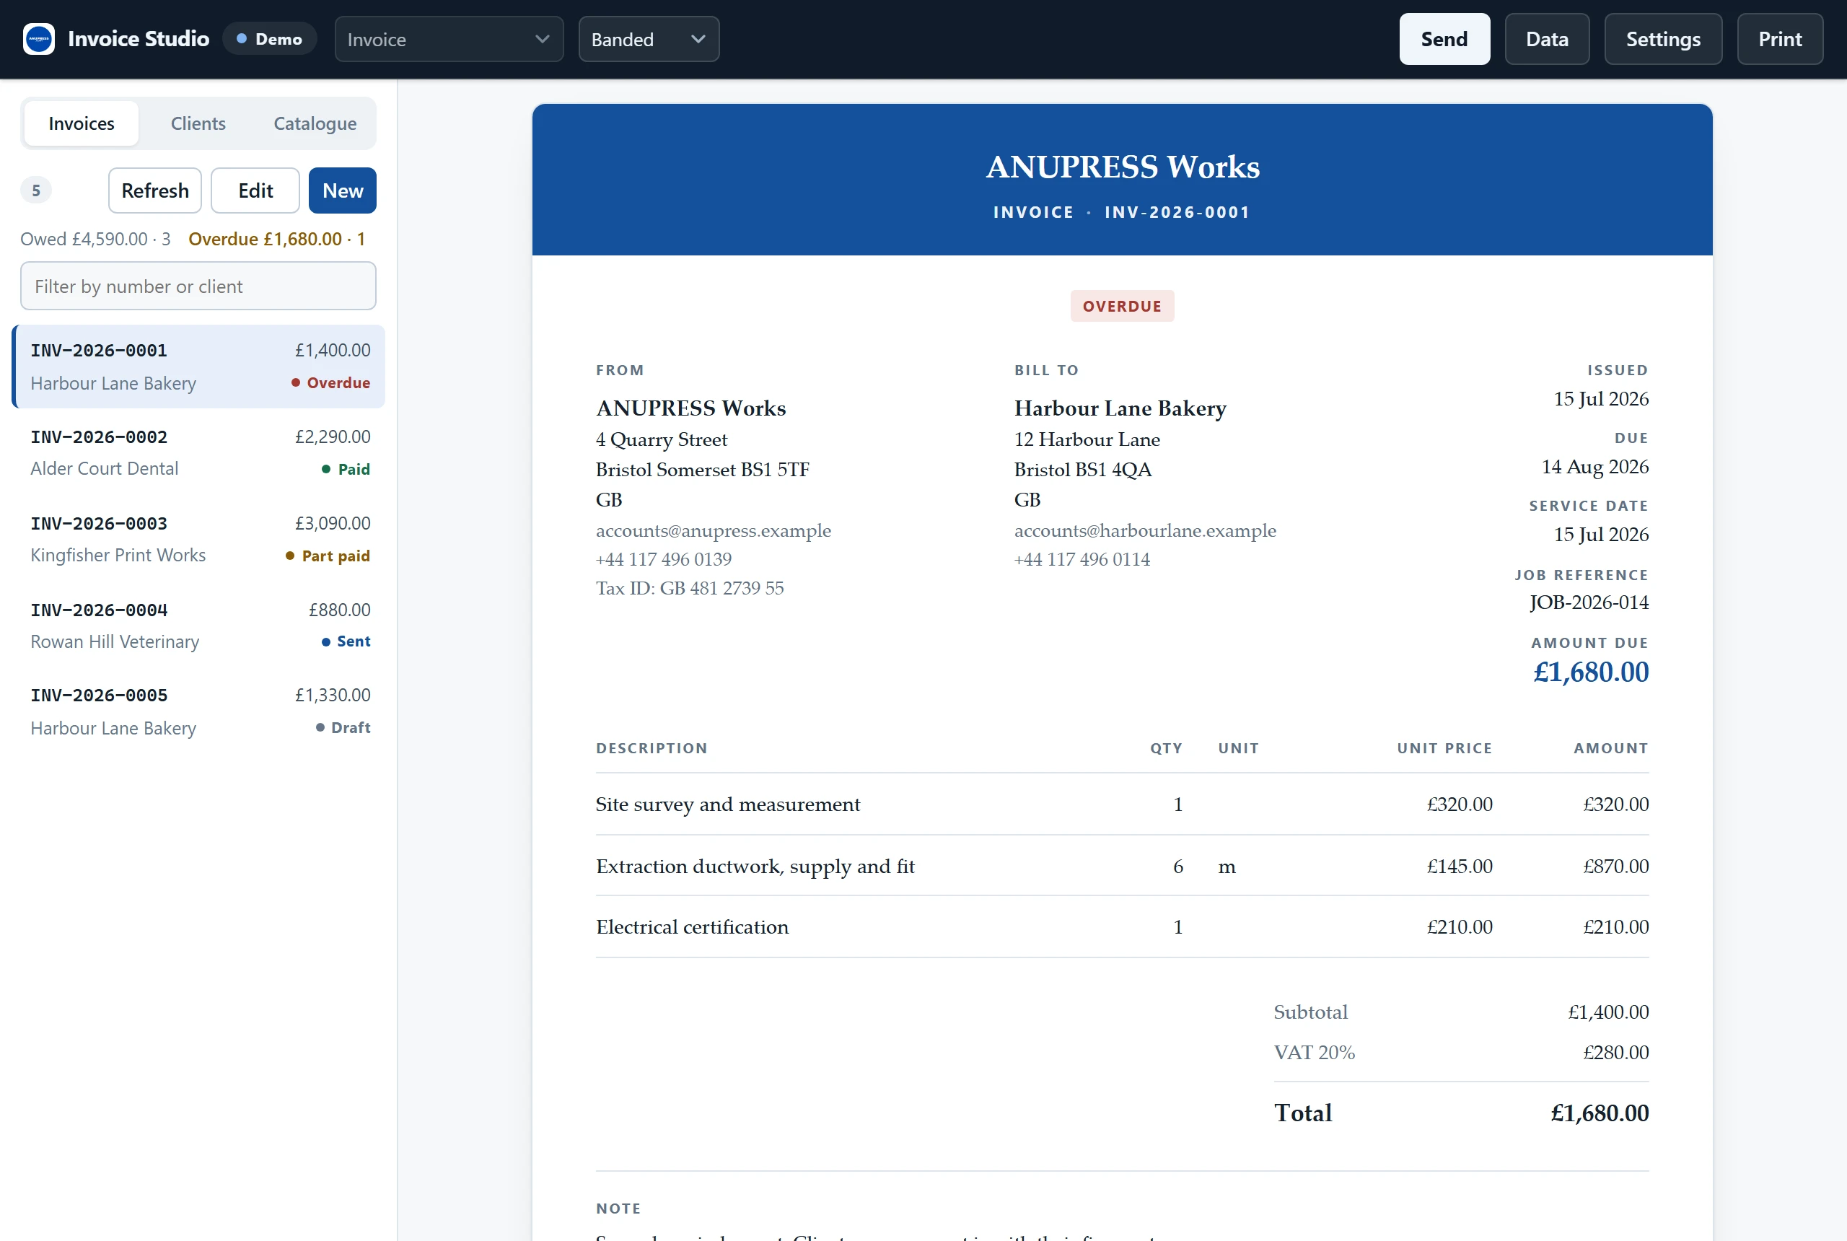Click the £870.00 amount cell
This screenshot has height=1241, width=1847.
click(x=1615, y=867)
